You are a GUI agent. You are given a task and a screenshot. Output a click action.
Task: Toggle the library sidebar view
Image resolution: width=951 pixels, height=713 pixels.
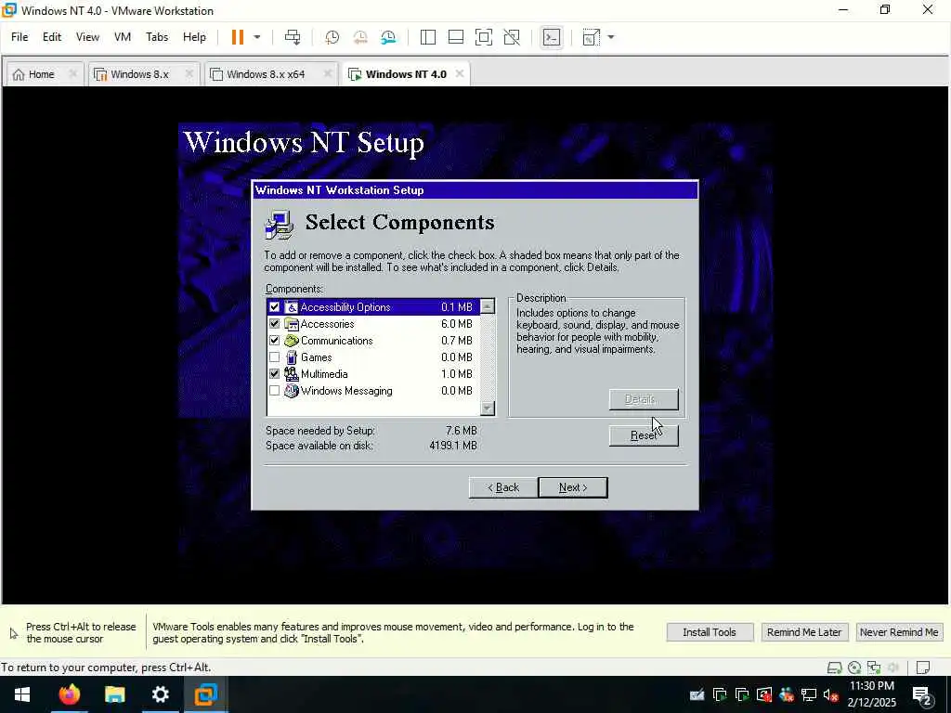(427, 37)
